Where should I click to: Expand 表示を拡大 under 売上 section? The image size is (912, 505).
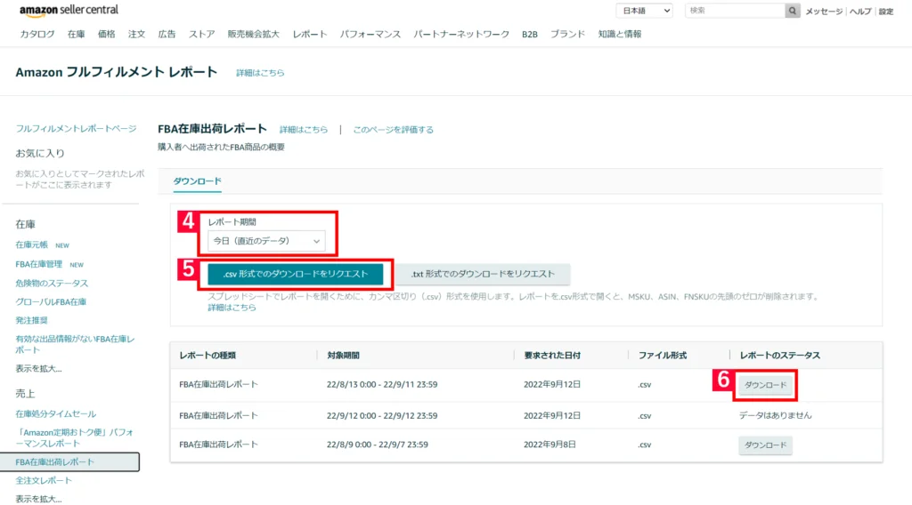38,499
